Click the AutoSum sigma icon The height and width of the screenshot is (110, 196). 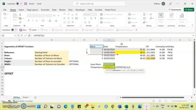pos(144,14)
